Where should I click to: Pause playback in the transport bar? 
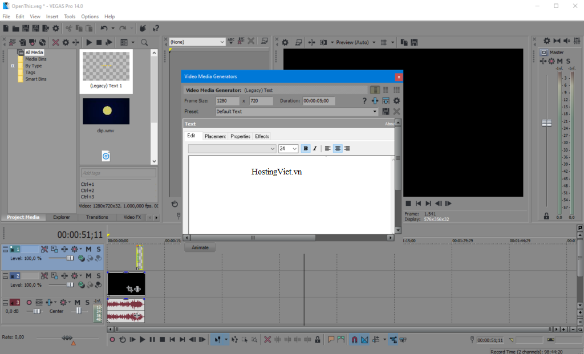coord(152,340)
